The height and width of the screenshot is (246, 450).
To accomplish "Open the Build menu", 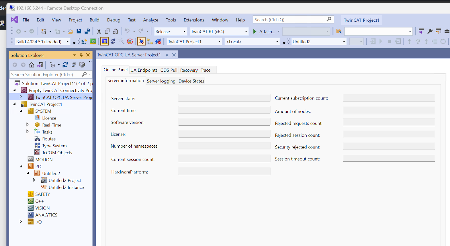I will [x=94, y=20].
